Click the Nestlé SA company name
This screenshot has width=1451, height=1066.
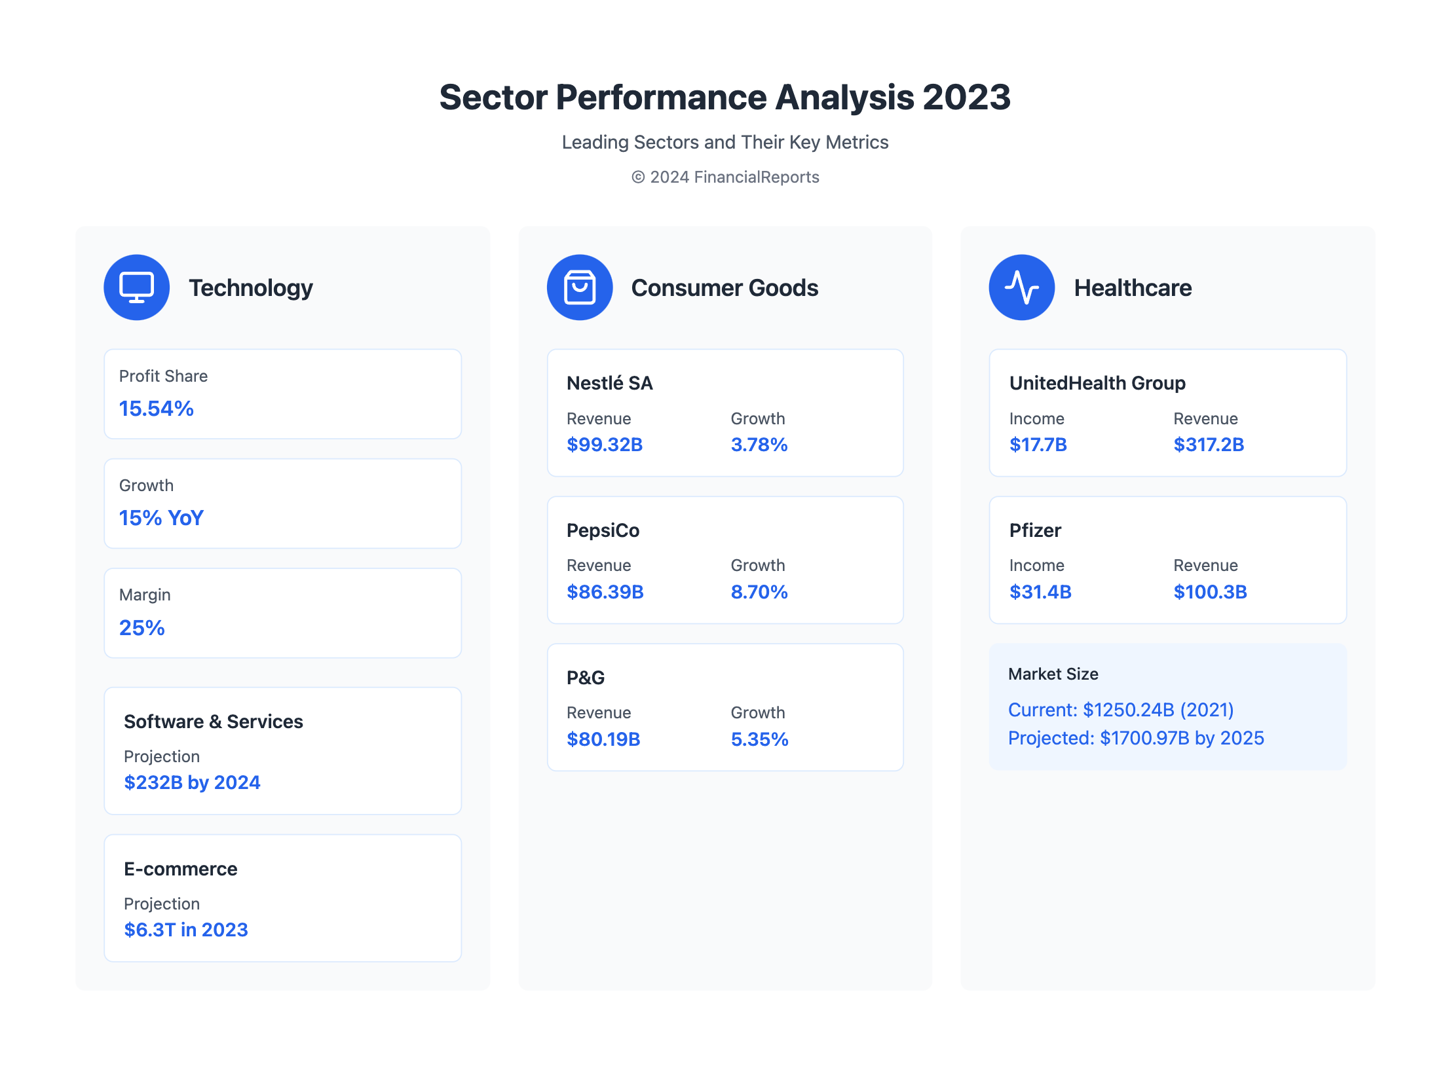[x=609, y=383]
